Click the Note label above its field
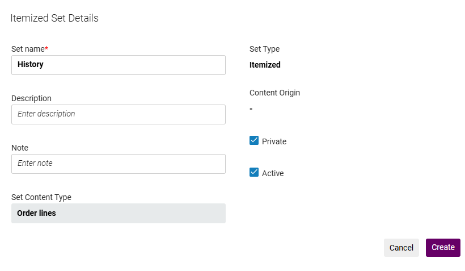The image size is (465, 271). [x=20, y=148]
